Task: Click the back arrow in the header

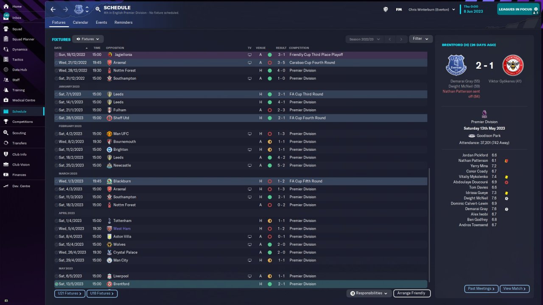Action: 53,9
